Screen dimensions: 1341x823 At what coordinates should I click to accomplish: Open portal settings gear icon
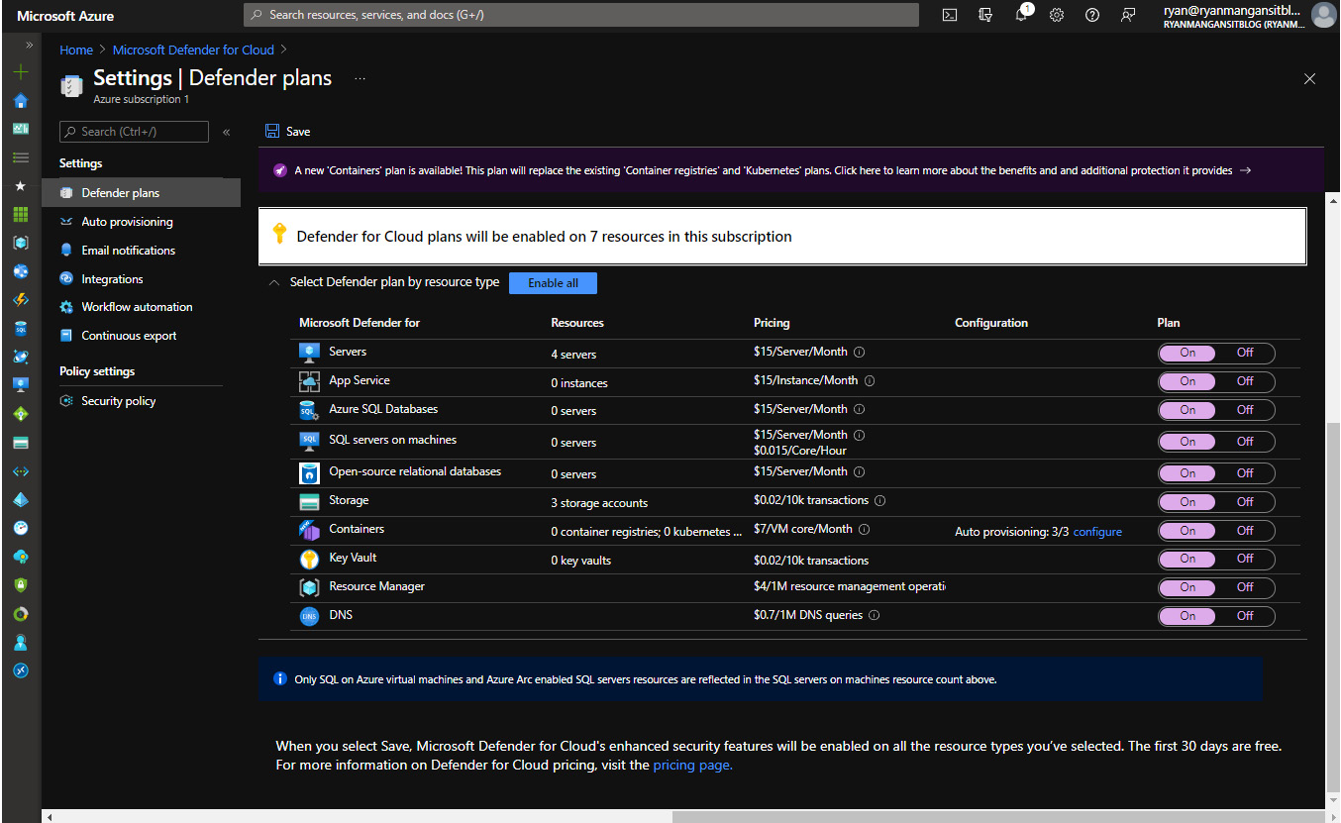1057,15
